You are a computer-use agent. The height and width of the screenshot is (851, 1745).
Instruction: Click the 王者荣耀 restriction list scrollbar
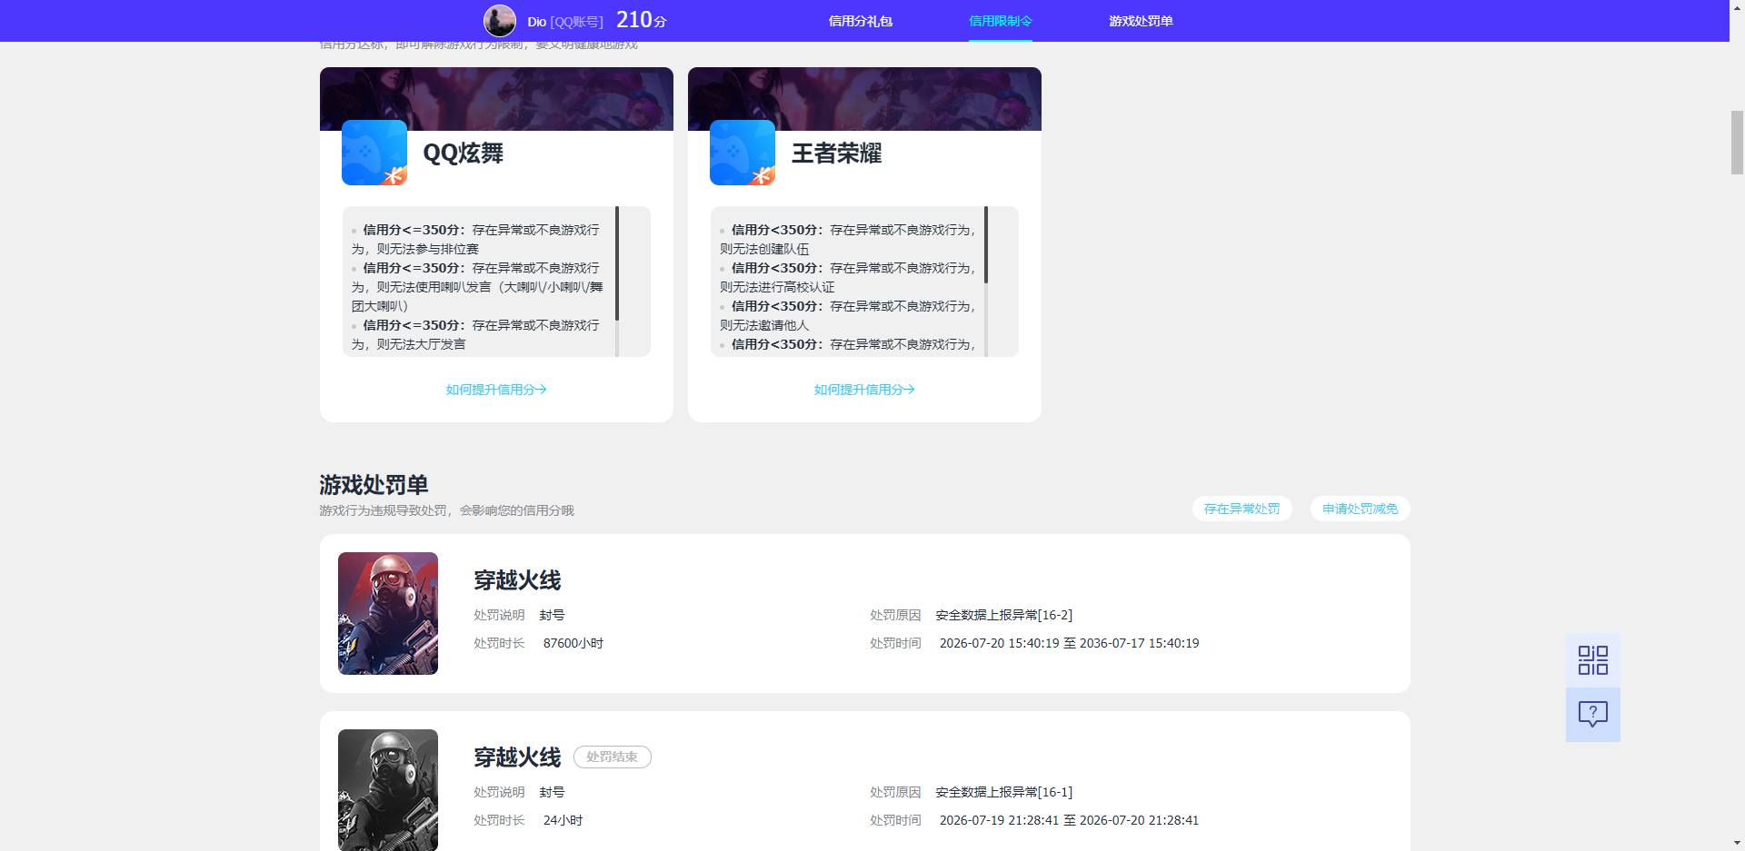tap(985, 245)
